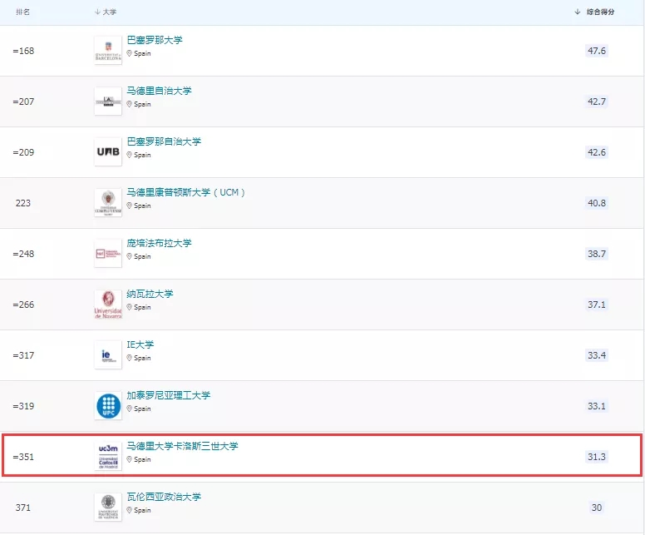Screen dimensions: 645x535
Task: Open 马德里康普顿斯大学（UCM）link
Action: click(x=186, y=192)
